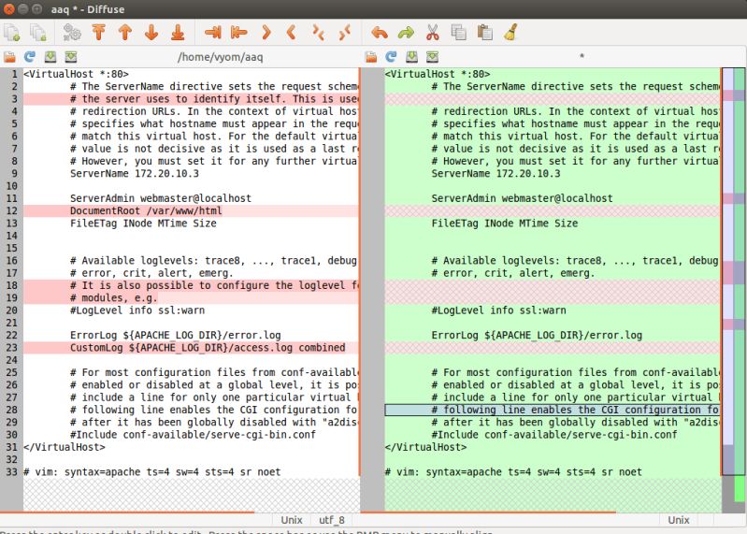Select the DocumentRoot /var/www/html line
Viewport: 747px width, 534px height.
(191, 211)
